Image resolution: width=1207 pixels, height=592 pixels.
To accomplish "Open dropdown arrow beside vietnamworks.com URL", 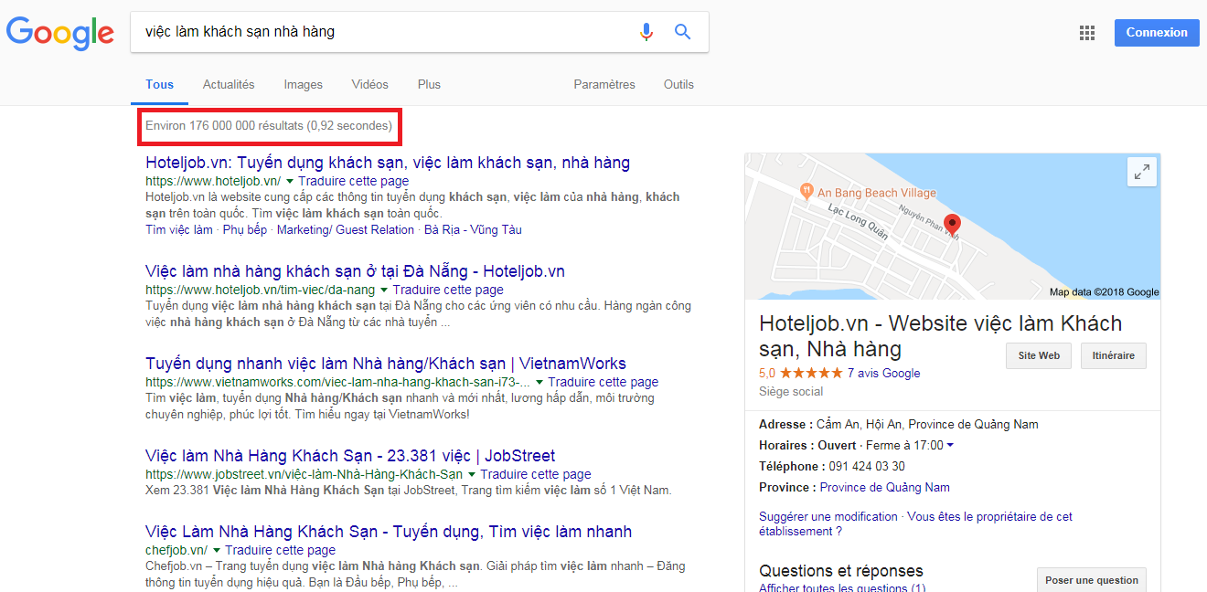I will pyautogui.click(x=539, y=383).
